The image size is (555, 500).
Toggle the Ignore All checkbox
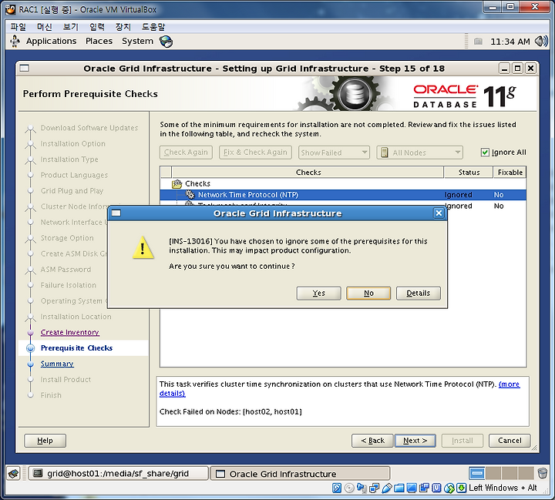tap(485, 153)
